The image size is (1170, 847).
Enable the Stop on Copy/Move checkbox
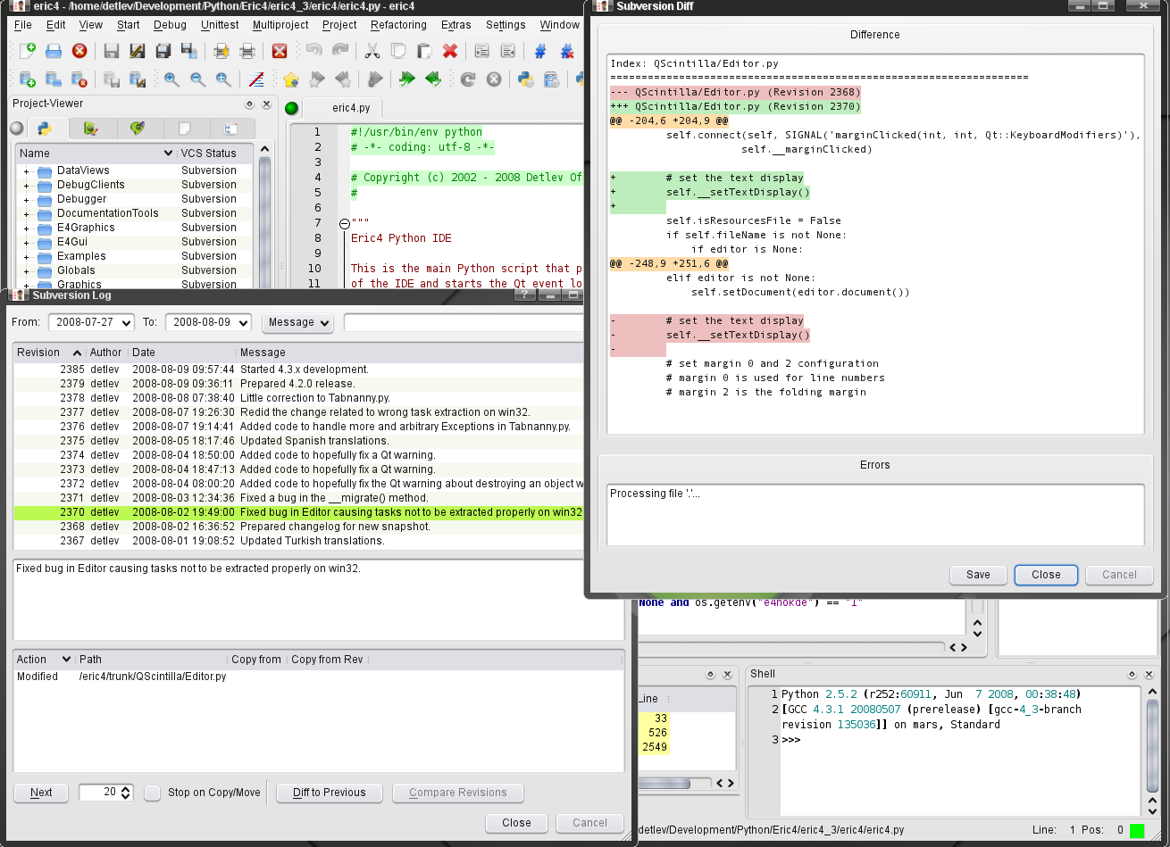(x=153, y=793)
